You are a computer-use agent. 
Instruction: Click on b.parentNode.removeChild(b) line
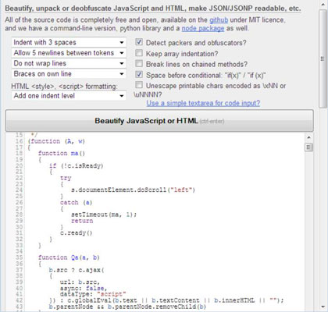[x=127, y=307]
